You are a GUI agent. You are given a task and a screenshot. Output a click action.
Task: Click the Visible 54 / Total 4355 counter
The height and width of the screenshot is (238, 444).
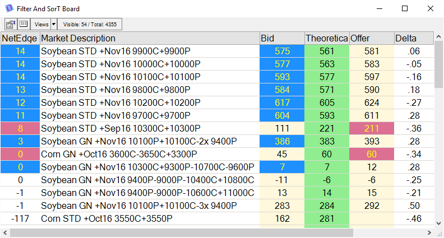(90, 24)
